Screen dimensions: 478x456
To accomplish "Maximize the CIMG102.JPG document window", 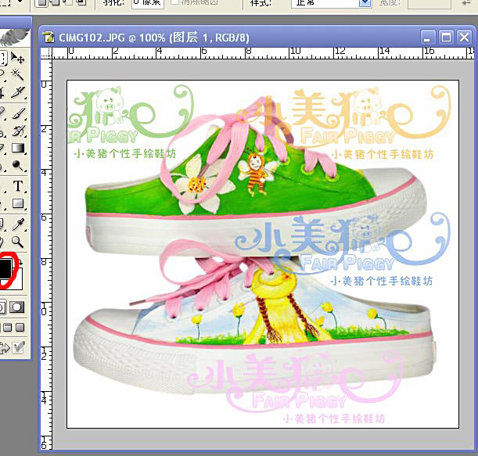I will coord(446,38).
